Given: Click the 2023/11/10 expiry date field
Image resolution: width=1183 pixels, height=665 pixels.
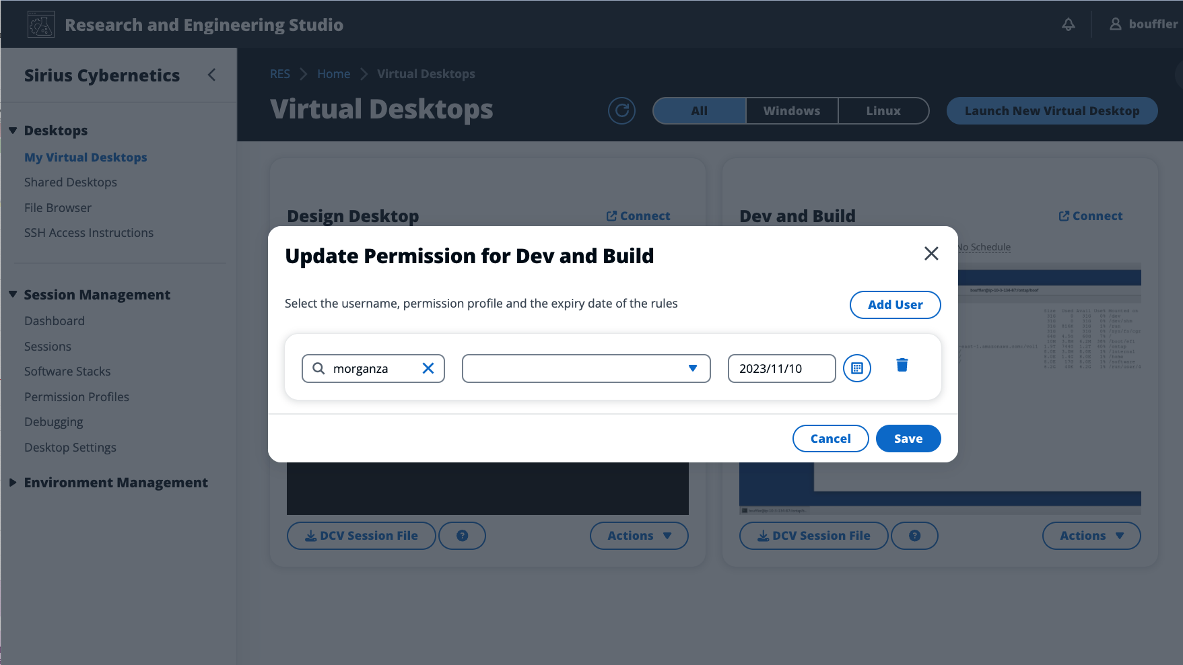Looking at the screenshot, I should (x=781, y=368).
